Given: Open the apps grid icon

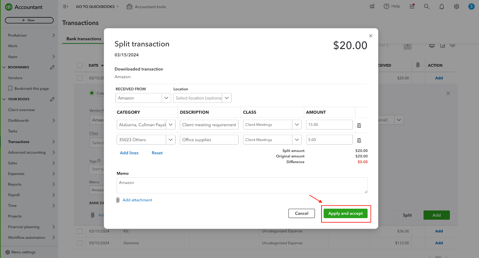Looking at the screenshot, I should pos(412,6).
